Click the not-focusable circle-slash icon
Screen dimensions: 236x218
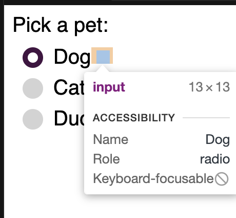click(x=222, y=179)
